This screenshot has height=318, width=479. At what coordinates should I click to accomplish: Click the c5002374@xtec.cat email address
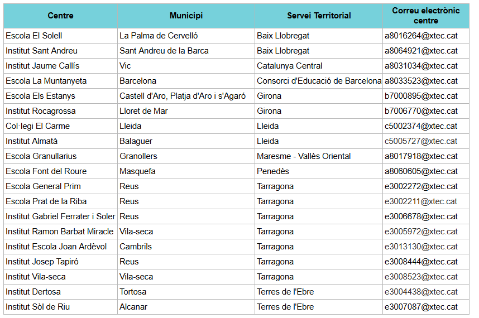pyautogui.click(x=421, y=126)
